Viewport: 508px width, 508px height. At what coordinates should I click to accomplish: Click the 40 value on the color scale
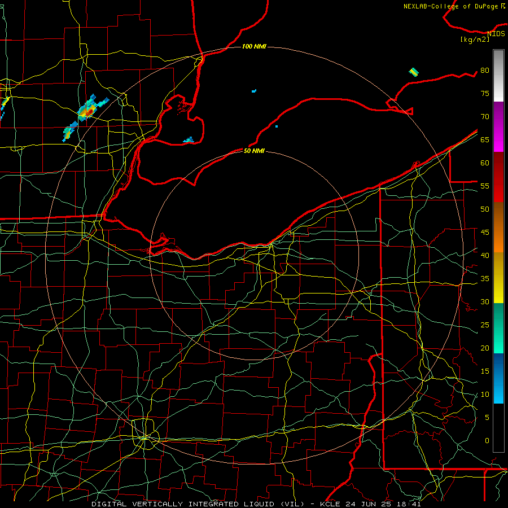485,255
